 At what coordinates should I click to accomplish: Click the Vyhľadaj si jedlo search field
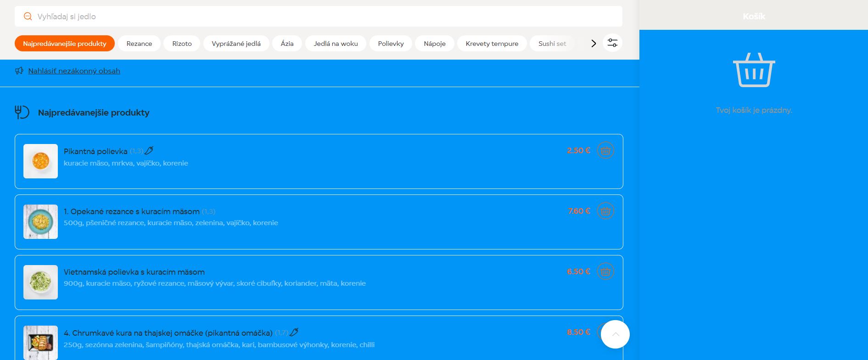(x=321, y=17)
